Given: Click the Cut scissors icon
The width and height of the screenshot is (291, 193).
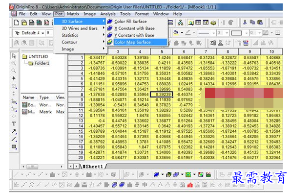Looking at the screenshot, I should 245,23.
